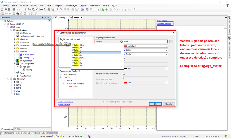Open the LightCoral color dropdown
Viewport: 232px width, 139px height.
(166, 46)
